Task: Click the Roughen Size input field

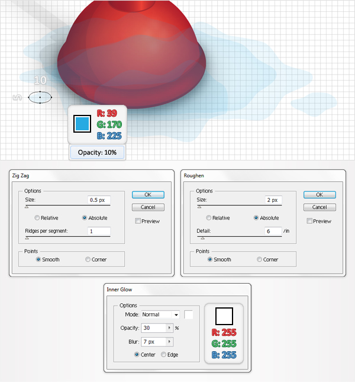Action: click(273, 200)
